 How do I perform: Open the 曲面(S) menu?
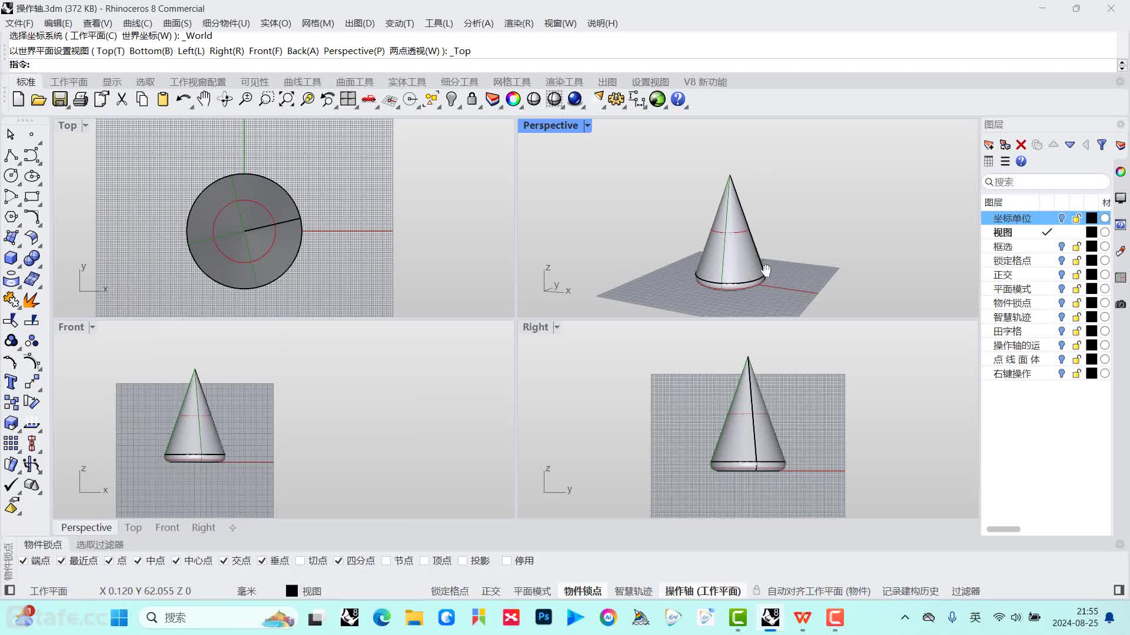point(177,24)
